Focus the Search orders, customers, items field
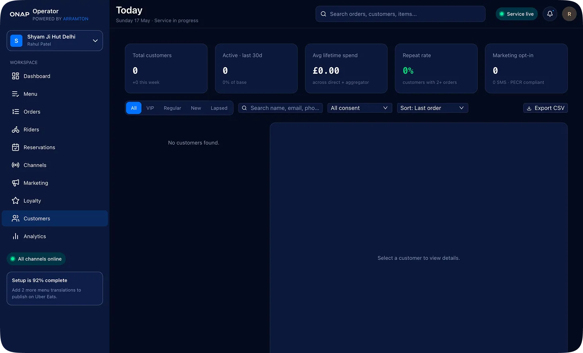Image resolution: width=583 pixels, height=353 pixels. [x=400, y=14]
